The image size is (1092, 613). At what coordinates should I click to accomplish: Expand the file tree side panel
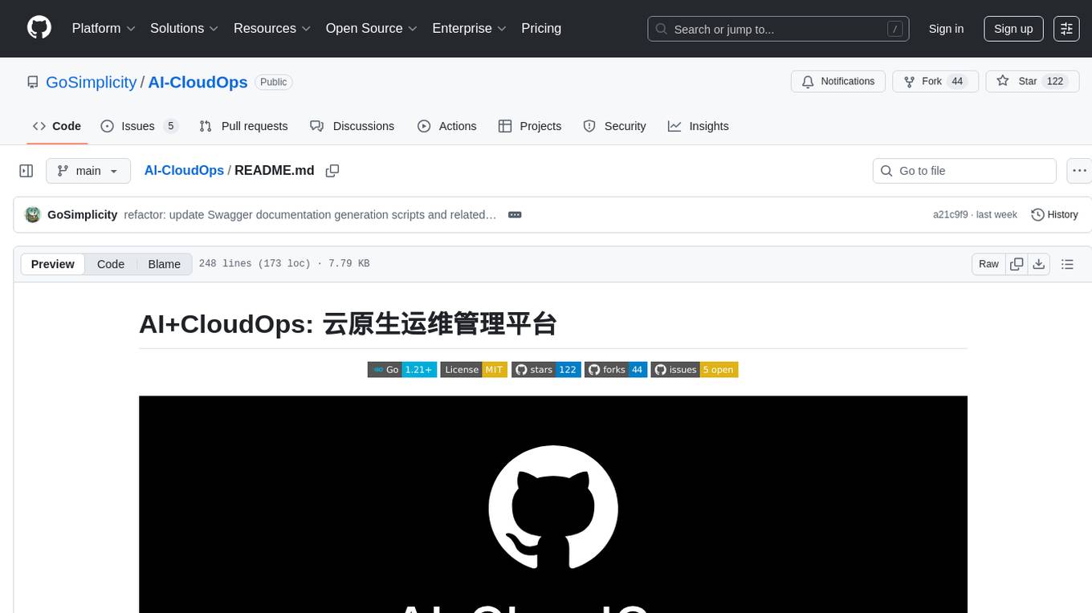pos(26,171)
